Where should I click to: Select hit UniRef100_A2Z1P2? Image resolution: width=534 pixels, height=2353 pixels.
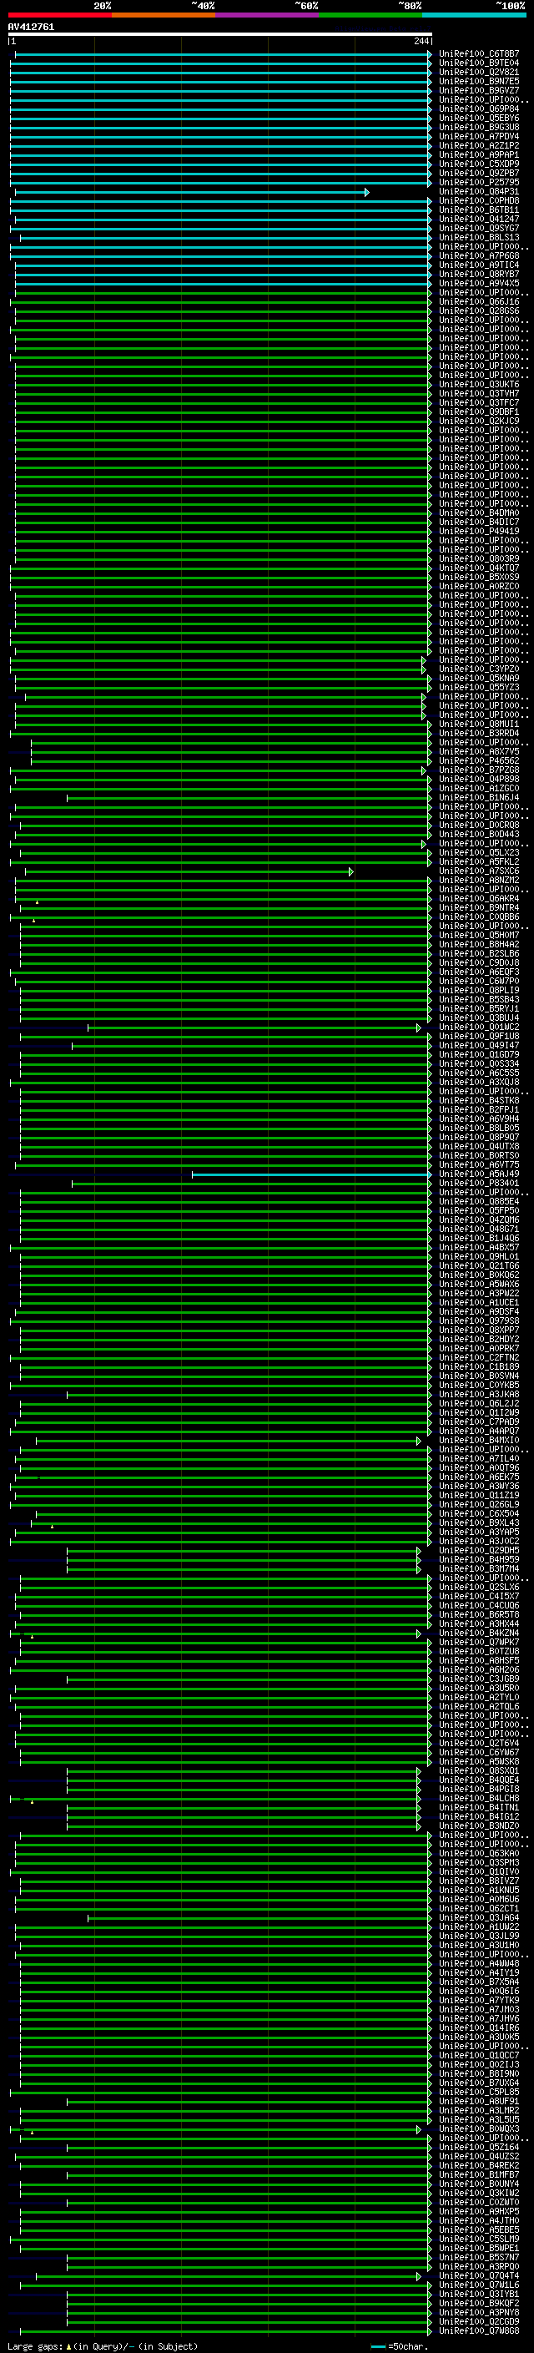pyautogui.click(x=478, y=145)
